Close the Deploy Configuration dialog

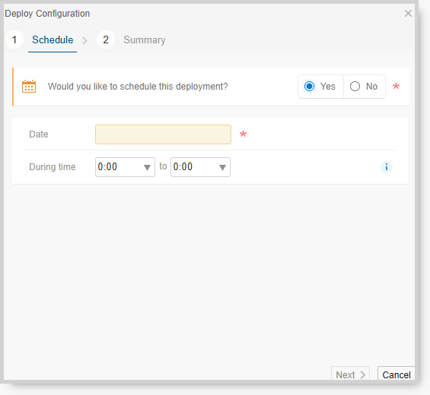[x=408, y=13]
